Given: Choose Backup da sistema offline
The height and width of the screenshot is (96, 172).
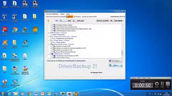Looking at the screenshot, I should [x=89, y=17].
